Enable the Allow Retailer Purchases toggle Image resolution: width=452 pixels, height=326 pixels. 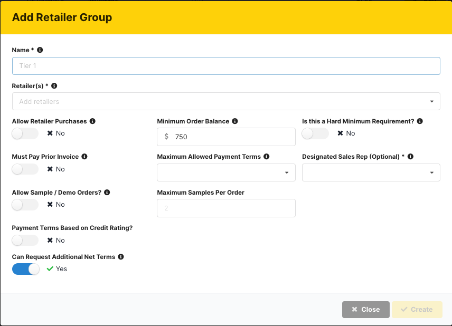[25, 133]
